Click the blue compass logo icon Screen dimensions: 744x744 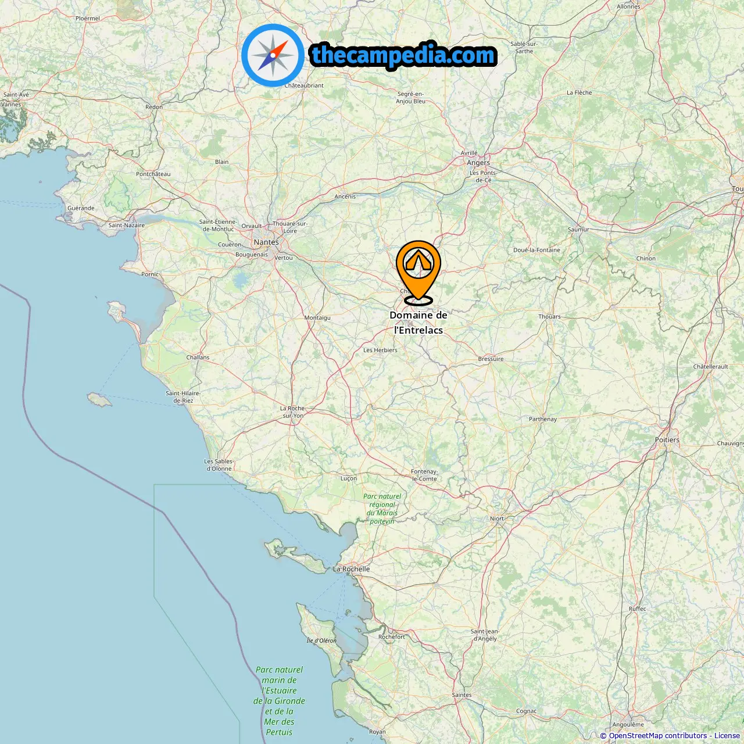[x=273, y=55]
